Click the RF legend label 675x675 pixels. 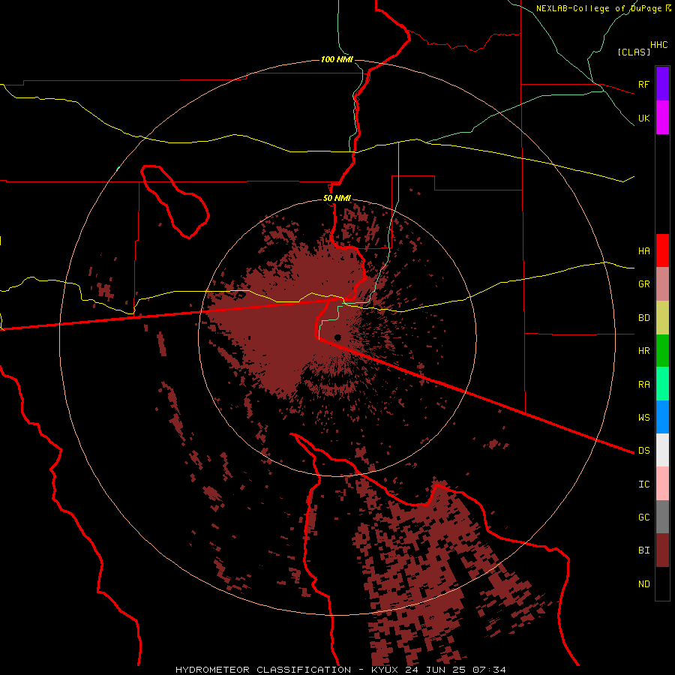643,84
